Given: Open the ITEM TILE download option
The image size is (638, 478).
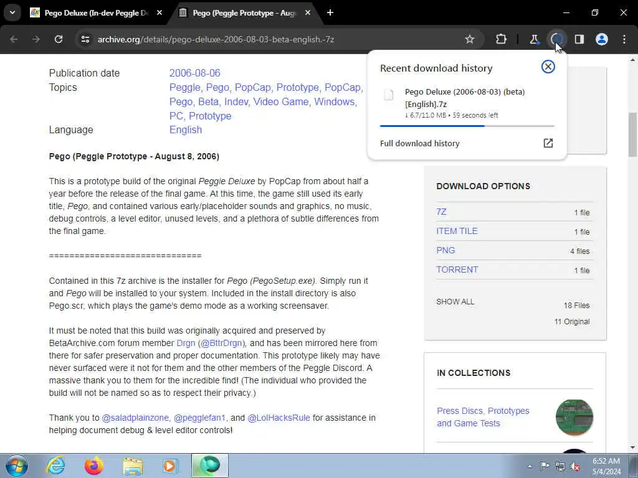Looking at the screenshot, I should point(457,231).
